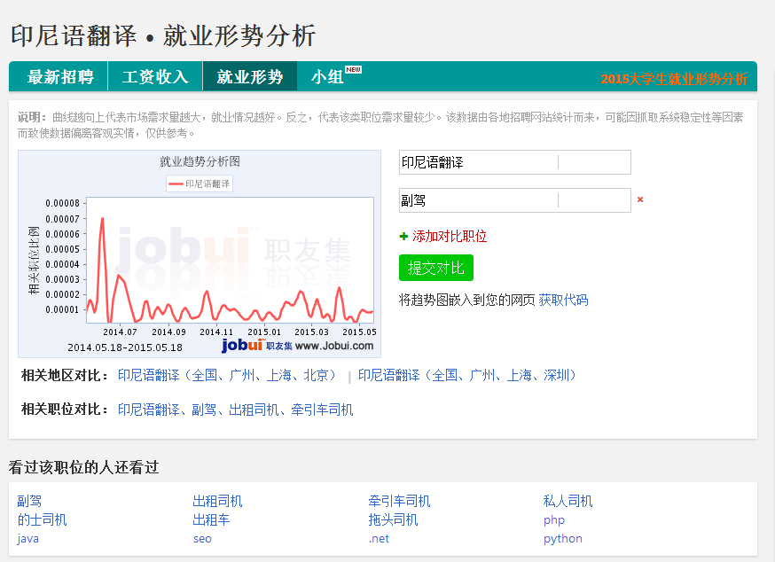The height and width of the screenshot is (562, 775).
Task: Open region comparison including 深圳
Action: tap(469, 376)
